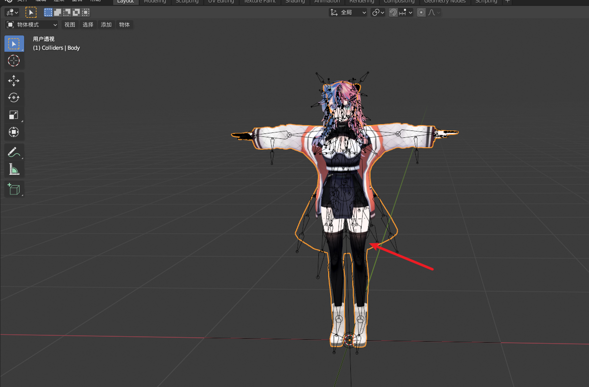Choose the Move tool
This screenshot has height=387, width=589.
14,80
